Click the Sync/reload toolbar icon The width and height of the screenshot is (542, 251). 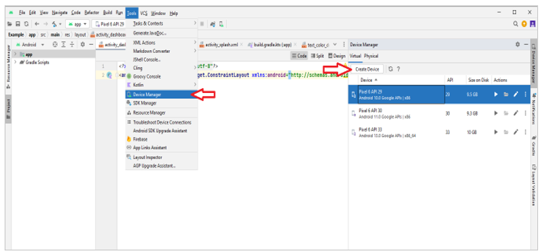point(26,24)
